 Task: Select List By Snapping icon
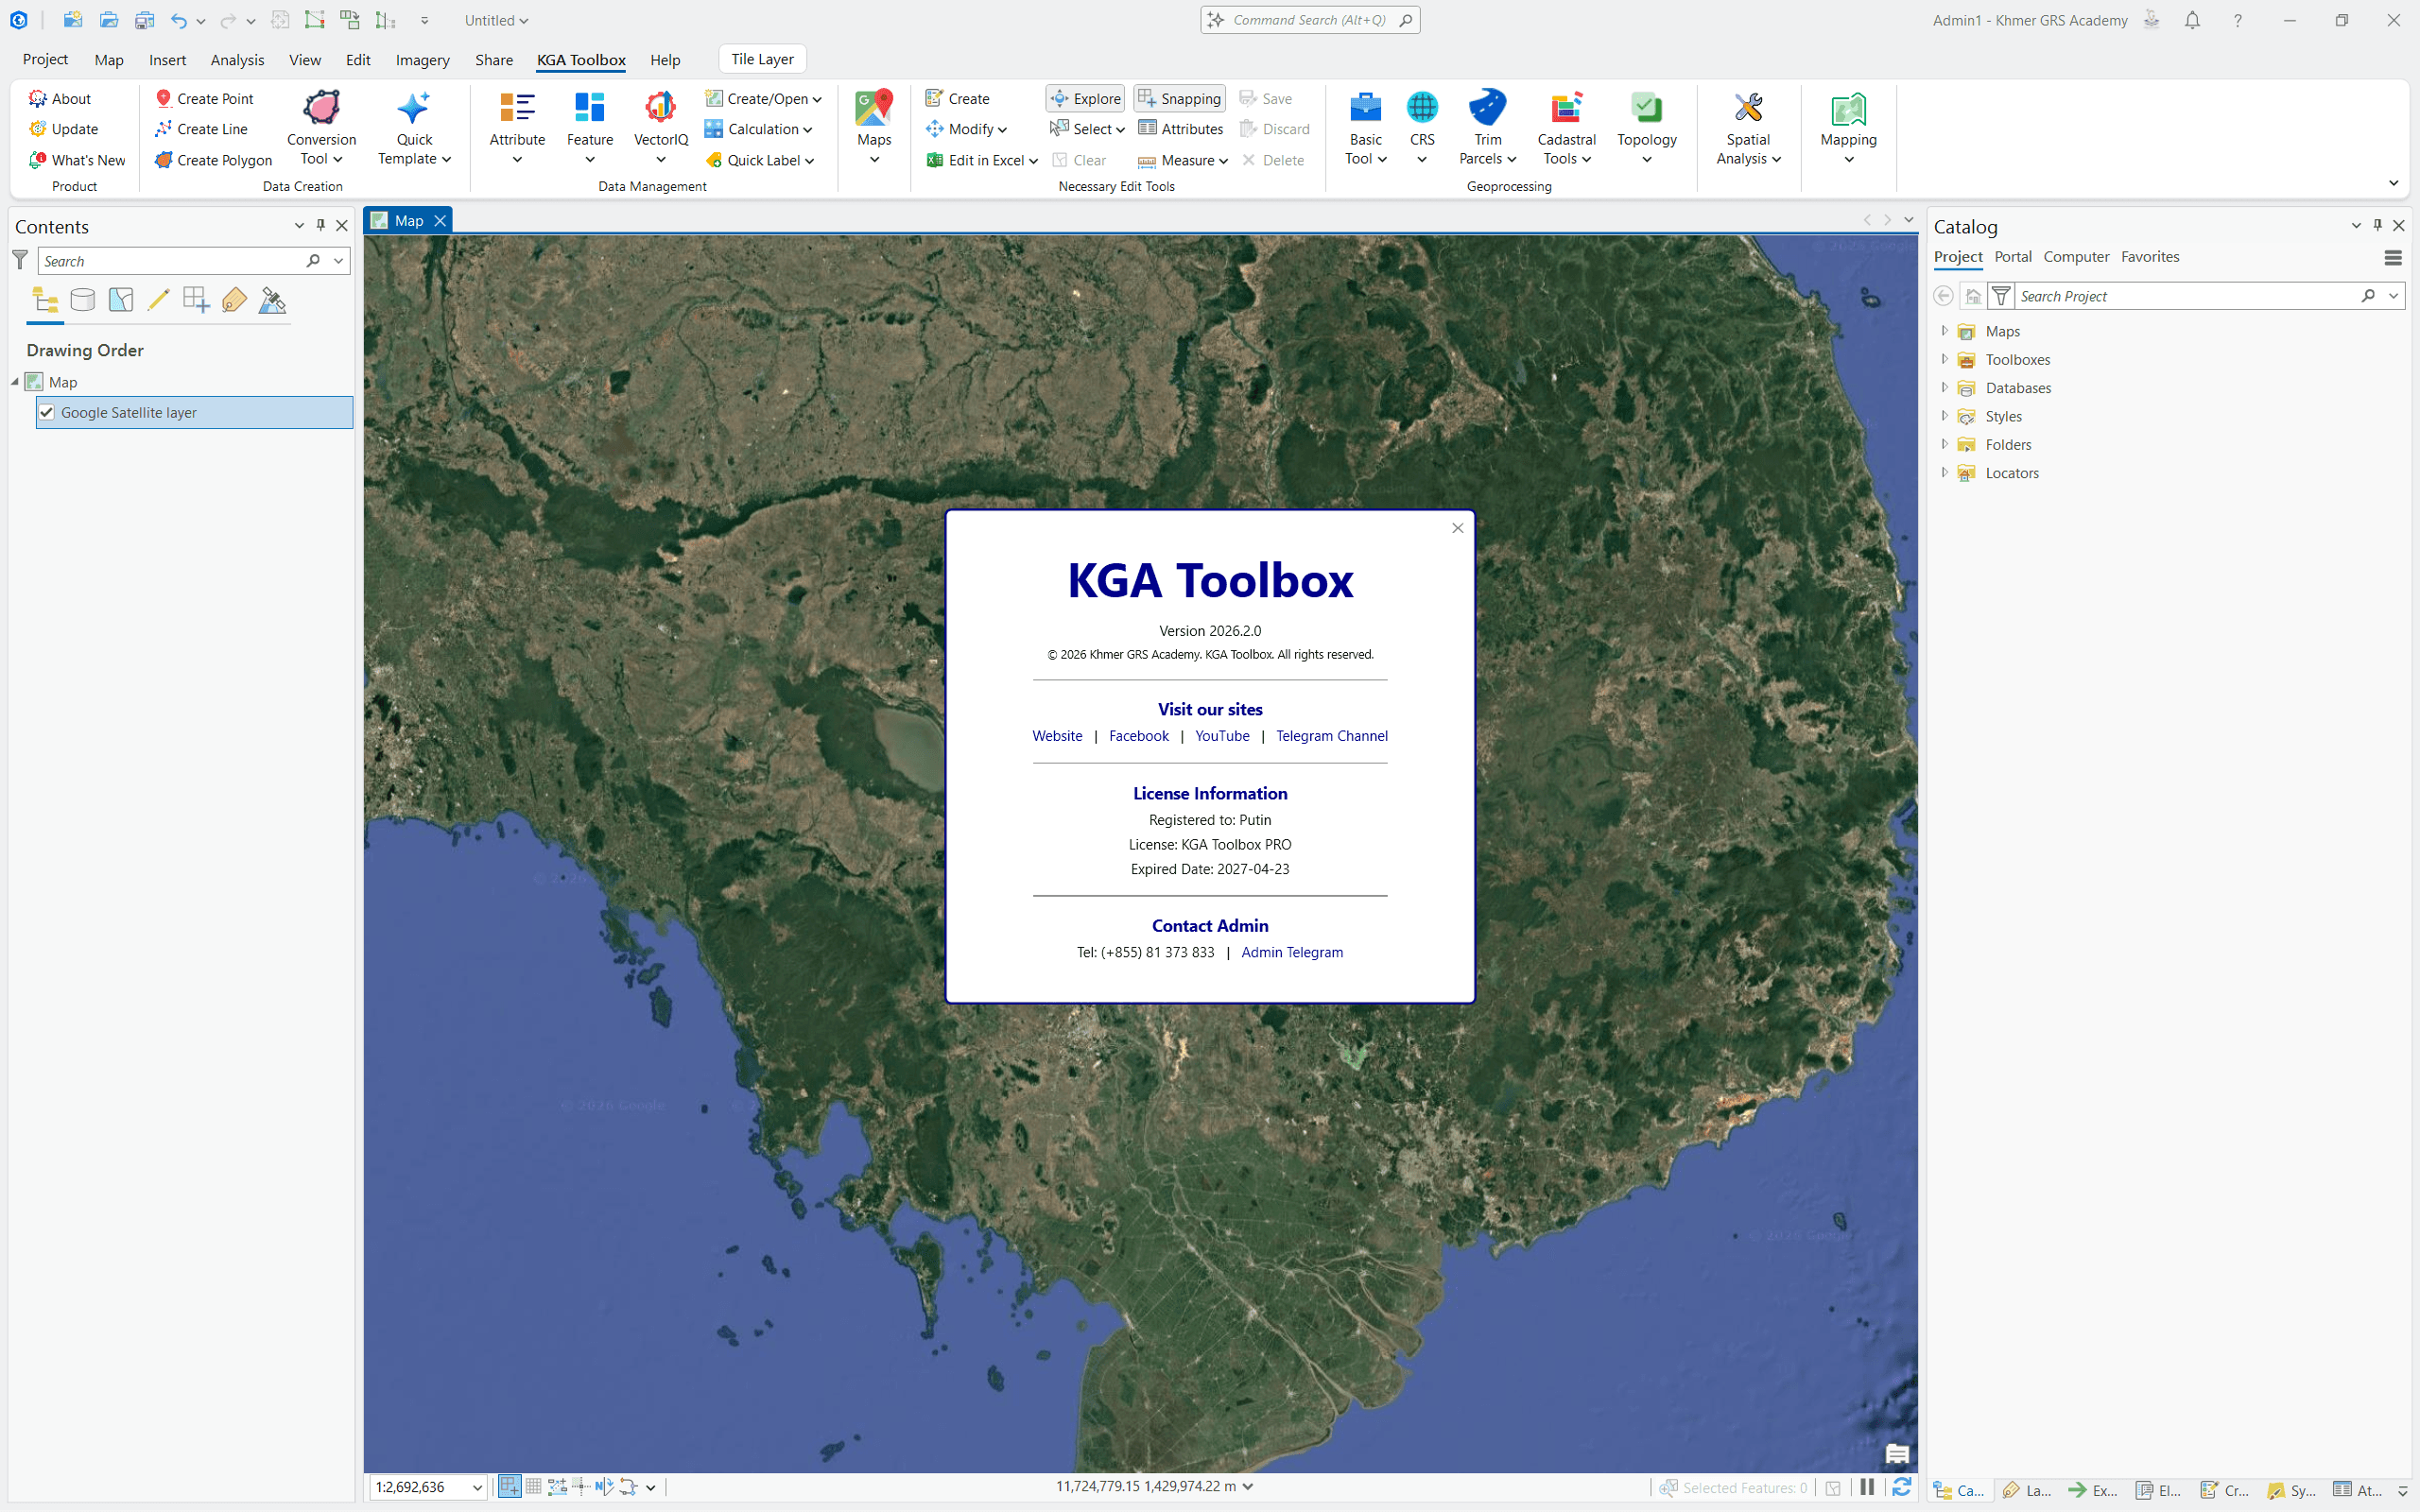pos(196,300)
